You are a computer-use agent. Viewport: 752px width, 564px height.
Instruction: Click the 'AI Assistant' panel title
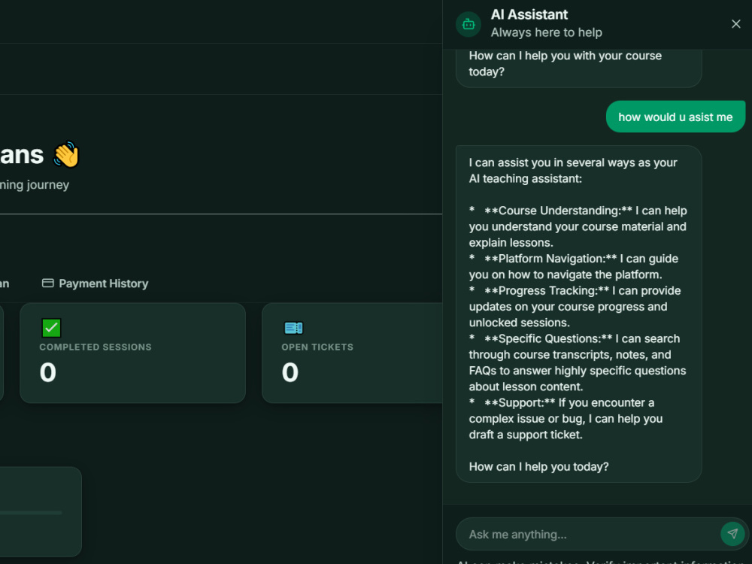[x=529, y=14]
